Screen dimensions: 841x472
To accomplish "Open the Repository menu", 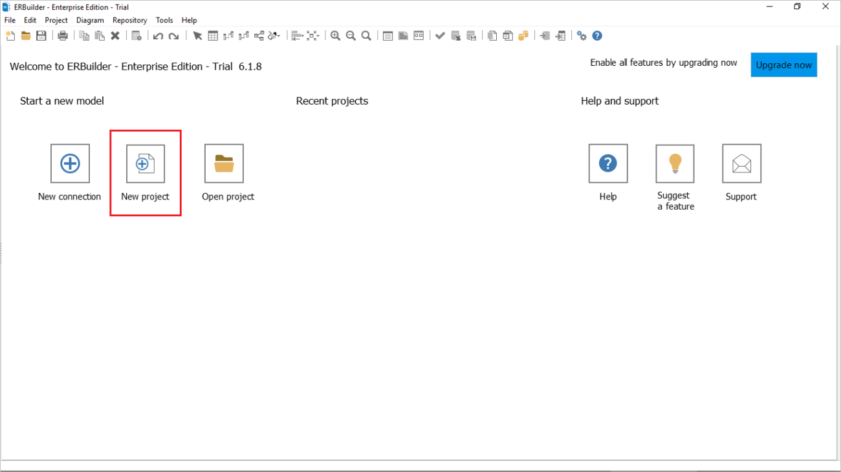I will pyautogui.click(x=129, y=20).
